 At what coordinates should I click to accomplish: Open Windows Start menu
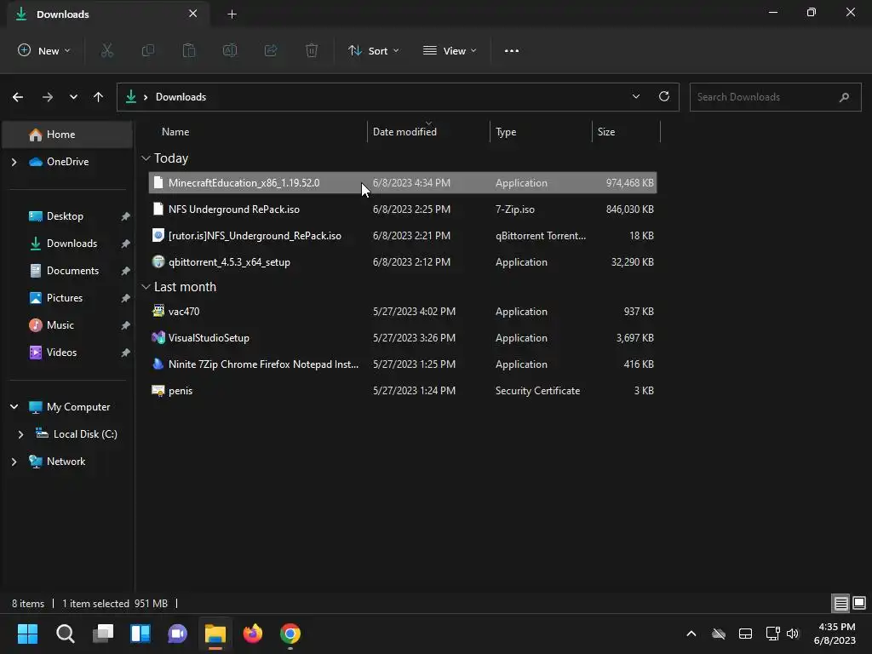(x=27, y=634)
